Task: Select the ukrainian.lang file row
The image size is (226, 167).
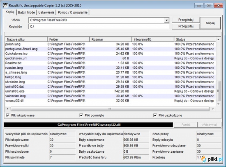Action: (x=110, y=82)
